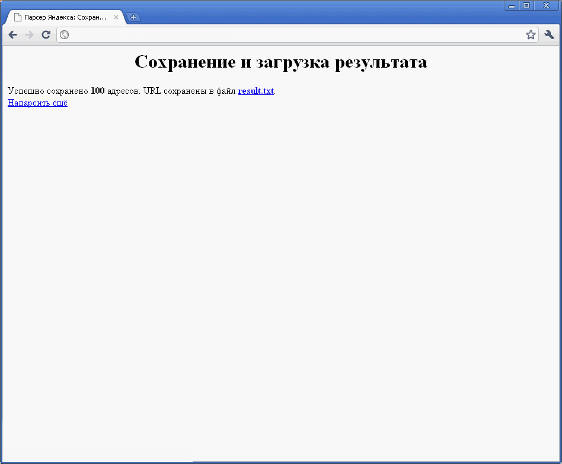Download the result.txt file link
The image size is (562, 464).
(256, 91)
